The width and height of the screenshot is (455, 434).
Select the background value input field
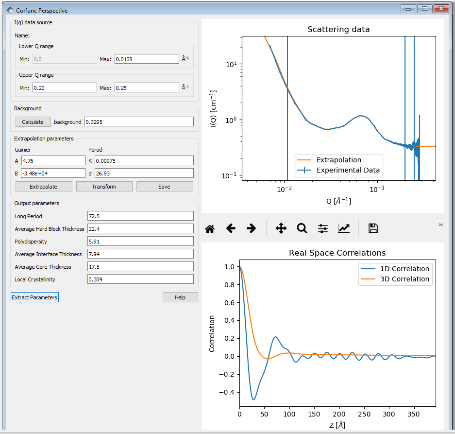139,122
